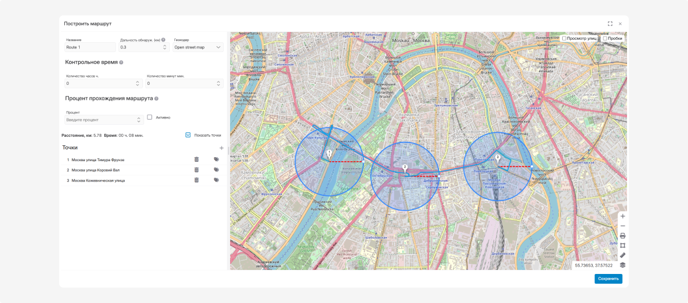Screen dimensions: 688x303
Task: Click the Название input field
Action: click(90, 47)
